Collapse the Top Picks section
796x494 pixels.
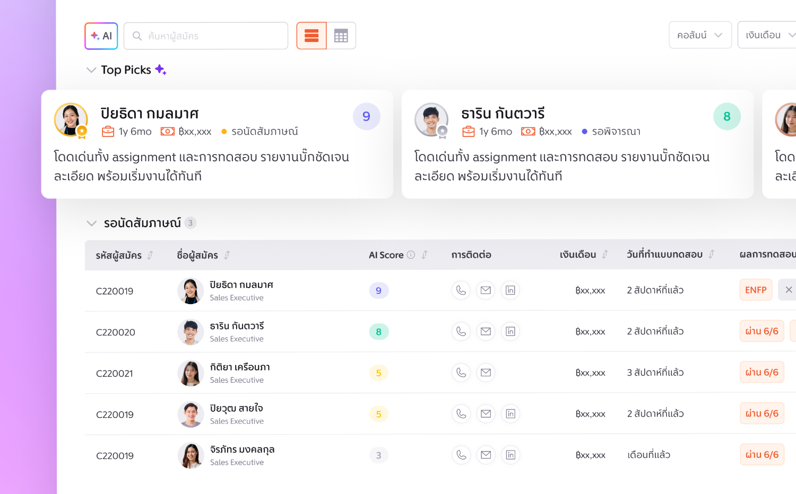point(91,70)
